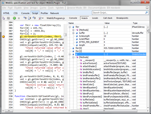Viewport: 151px width, 114px height.
Task: Open the configuration tools dropdown icon
Action: (x=41, y=18)
